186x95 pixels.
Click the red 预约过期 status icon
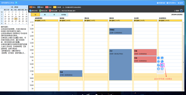pos(50,11)
